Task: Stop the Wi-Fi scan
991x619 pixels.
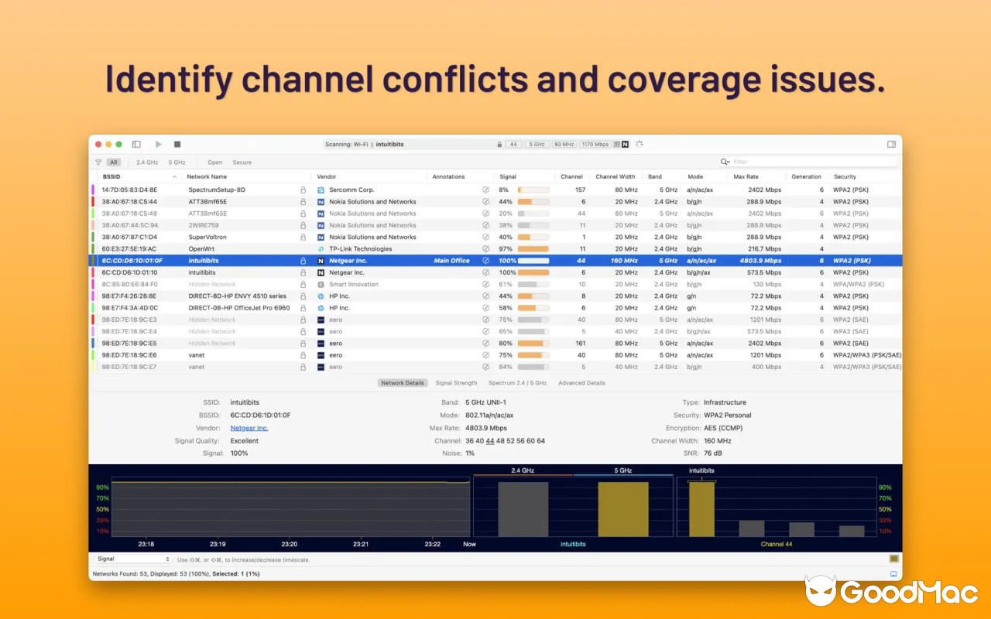Action: (x=177, y=144)
